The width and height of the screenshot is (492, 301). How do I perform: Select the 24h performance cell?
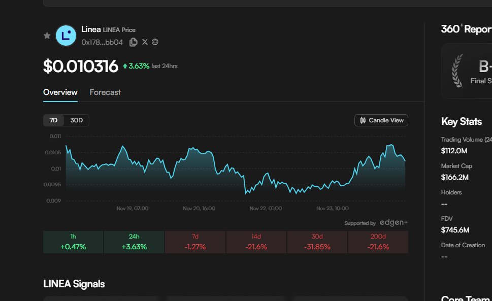(134, 242)
